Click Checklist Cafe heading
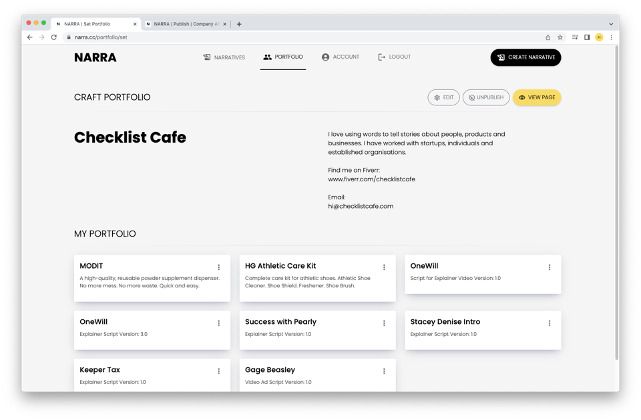Viewport: 641px width, 420px height. [x=130, y=137]
